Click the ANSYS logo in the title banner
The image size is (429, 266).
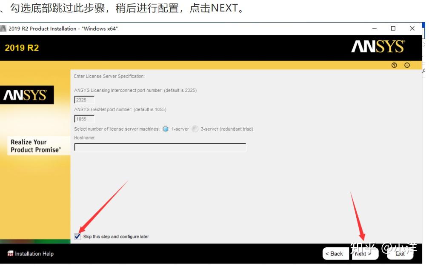click(378, 46)
